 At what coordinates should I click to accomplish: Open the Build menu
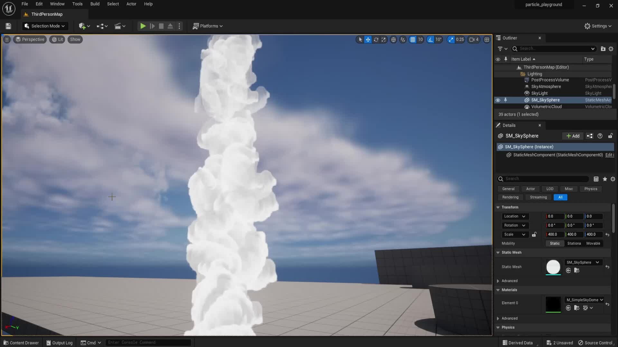point(95,4)
